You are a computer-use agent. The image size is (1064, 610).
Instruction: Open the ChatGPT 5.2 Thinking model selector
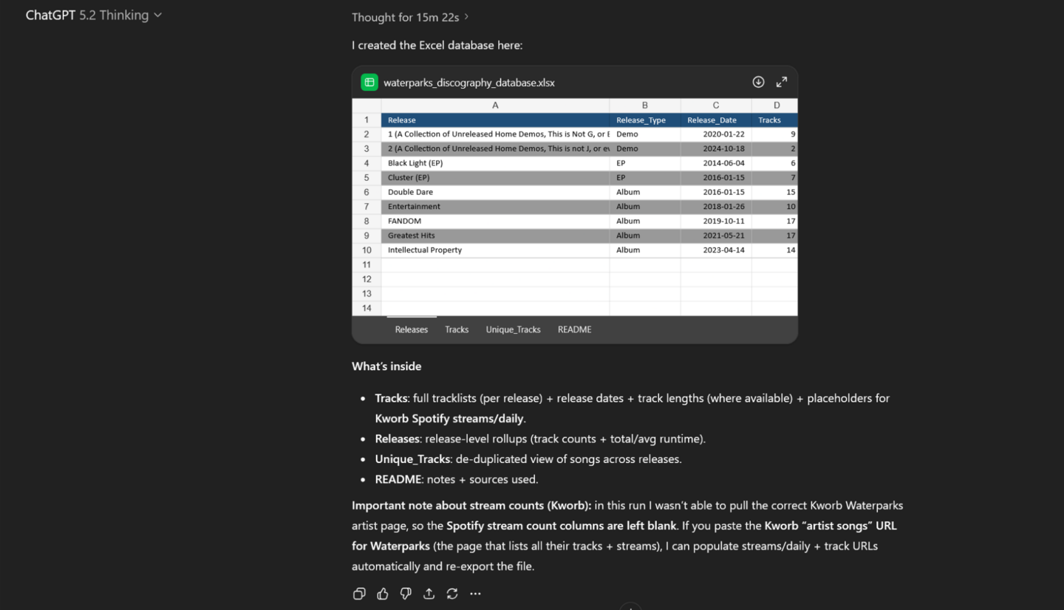click(94, 16)
